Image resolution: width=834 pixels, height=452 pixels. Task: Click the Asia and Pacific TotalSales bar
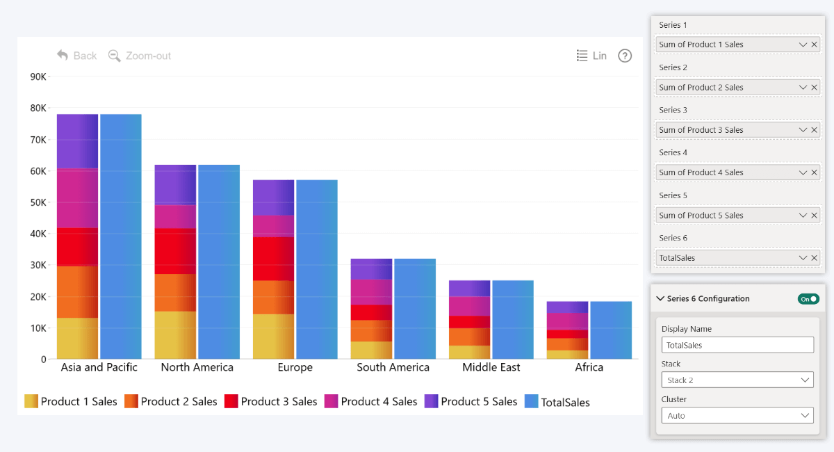pos(121,236)
